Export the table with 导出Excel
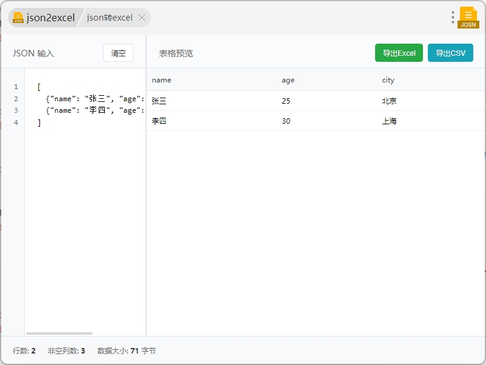This screenshot has width=486, height=365. (399, 53)
